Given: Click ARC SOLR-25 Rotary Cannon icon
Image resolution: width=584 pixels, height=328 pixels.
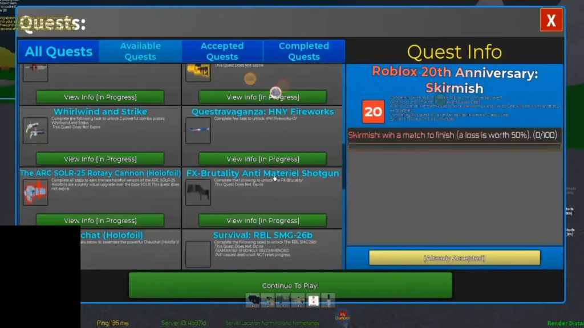Looking at the screenshot, I should [x=35, y=192].
